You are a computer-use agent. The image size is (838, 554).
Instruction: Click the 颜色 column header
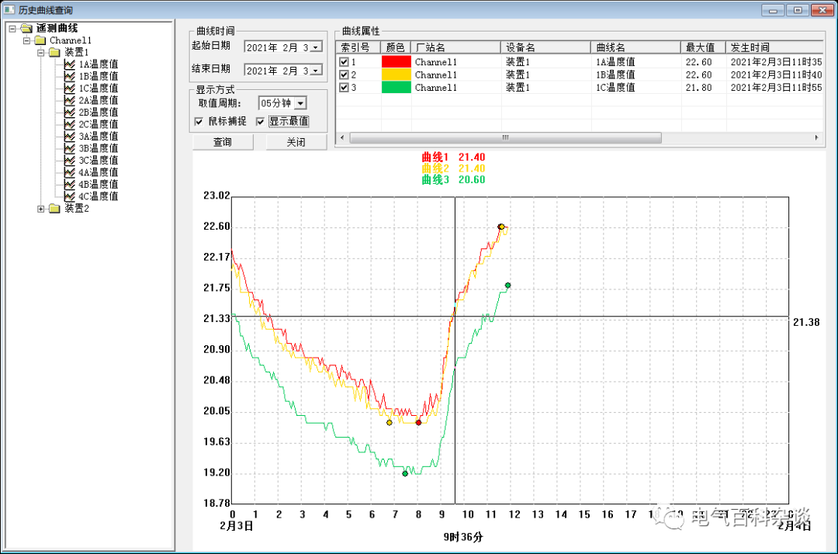[x=396, y=47]
